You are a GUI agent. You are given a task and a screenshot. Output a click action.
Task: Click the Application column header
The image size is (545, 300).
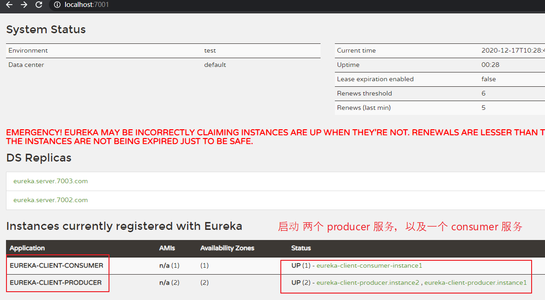pos(27,248)
